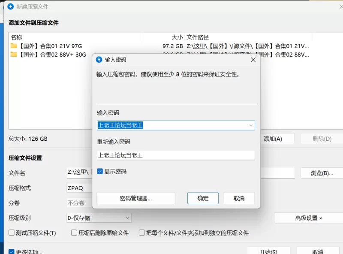
Task: Close the 输入密码 dialog
Action: (253, 60)
